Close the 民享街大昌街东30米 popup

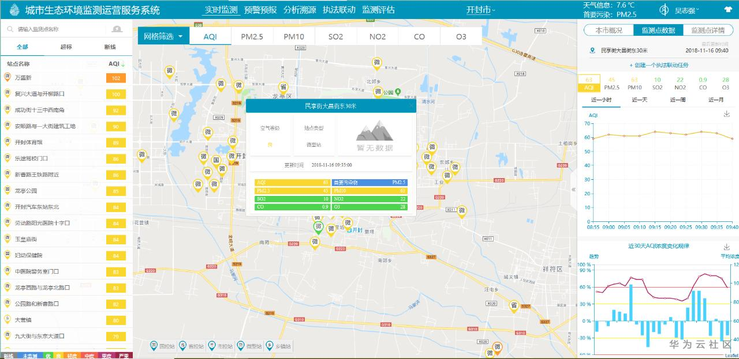tap(411, 106)
